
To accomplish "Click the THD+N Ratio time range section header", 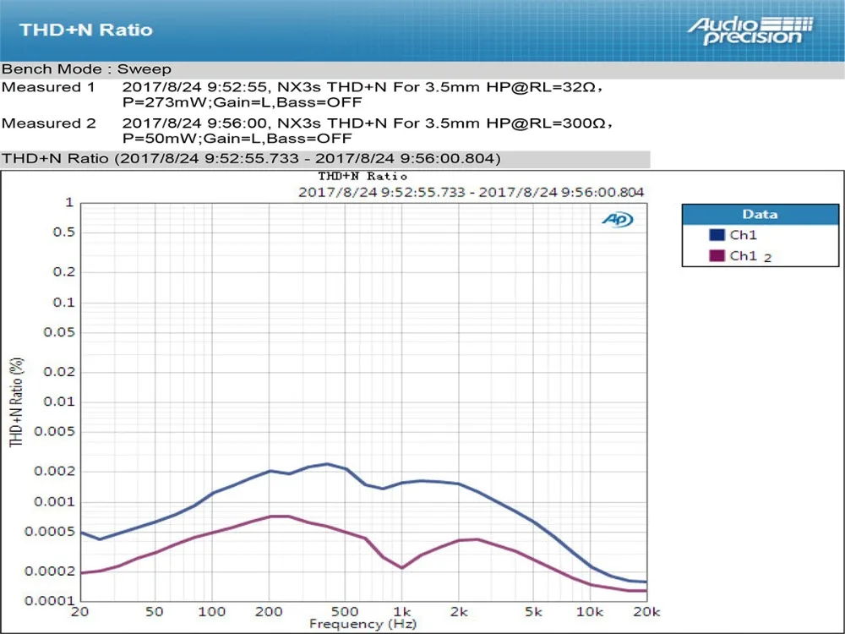I will pyautogui.click(x=325, y=159).
